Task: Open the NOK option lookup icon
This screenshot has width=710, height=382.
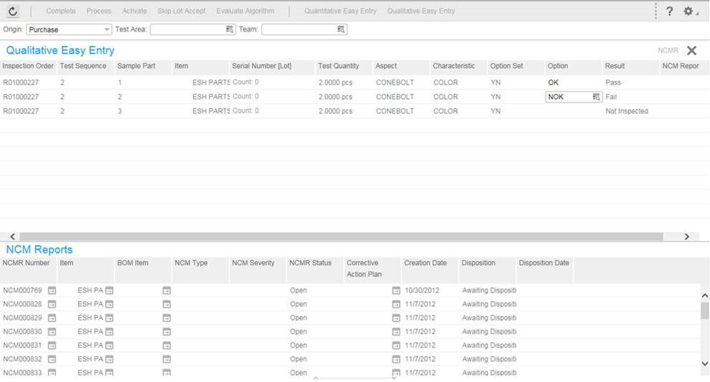Action: (x=596, y=97)
